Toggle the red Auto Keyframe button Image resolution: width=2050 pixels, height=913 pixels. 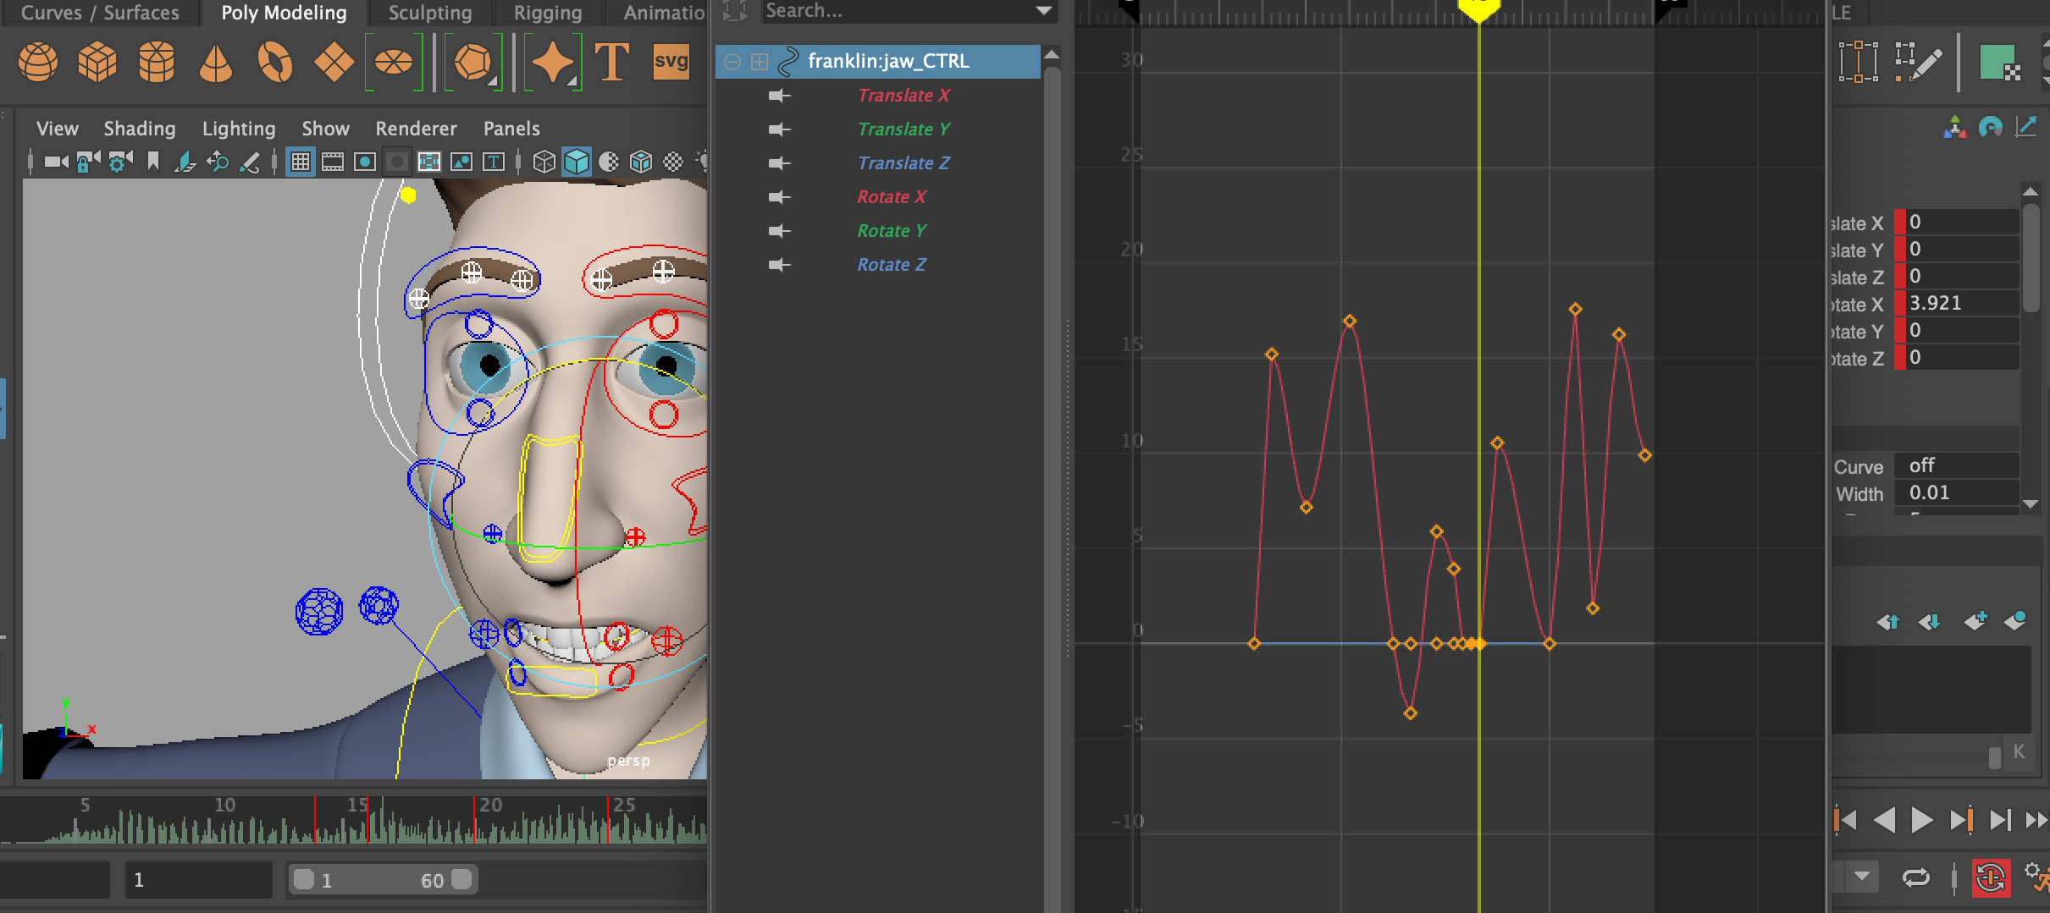click(x=1990, y=877)
